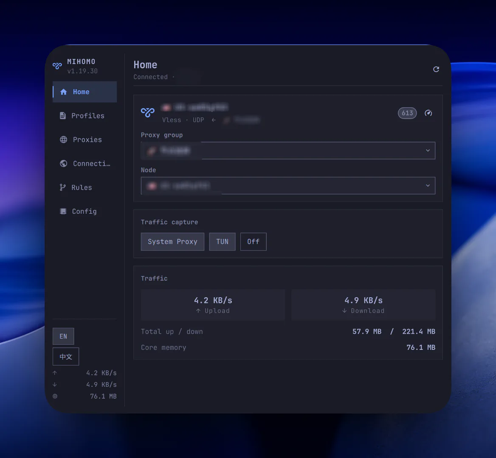Click the total download 221.4 MB value
Screen dimensions: 496x458
(419, 332)
